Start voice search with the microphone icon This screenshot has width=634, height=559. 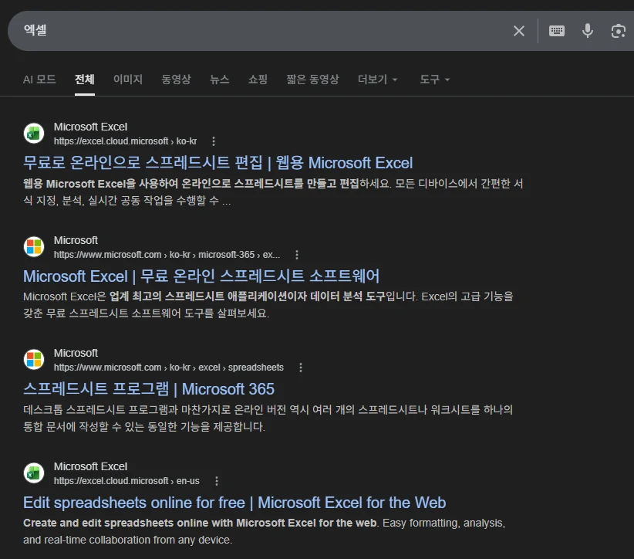pos(587,30)
